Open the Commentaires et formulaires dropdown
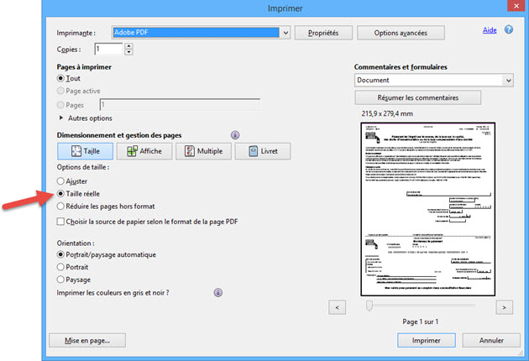This screenshot has height=361, width=529. tap(508, 81)
